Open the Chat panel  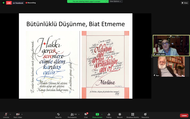[x=86, y=115]
